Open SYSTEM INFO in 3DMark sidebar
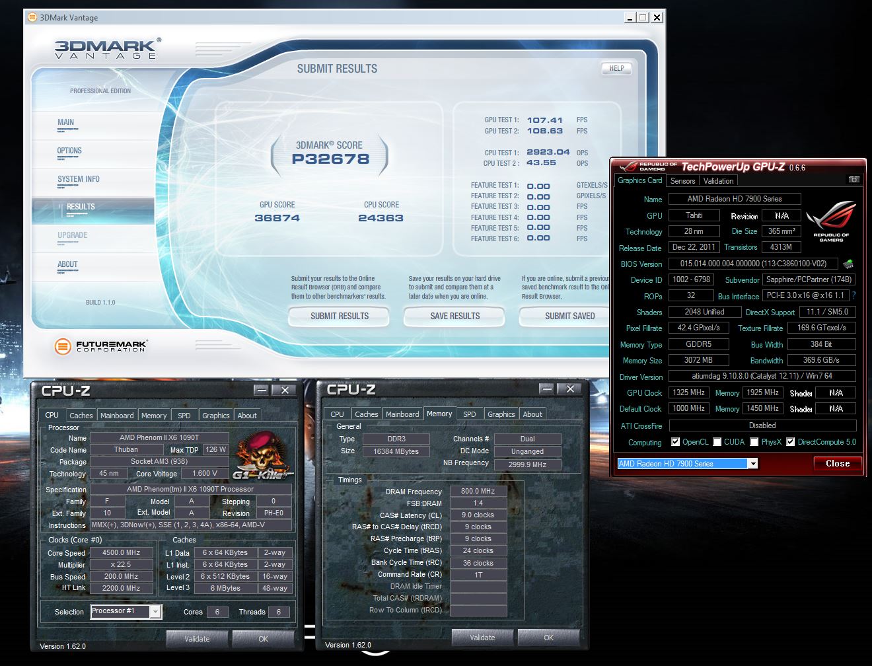 pyautogui.click(x=78, y=179)
